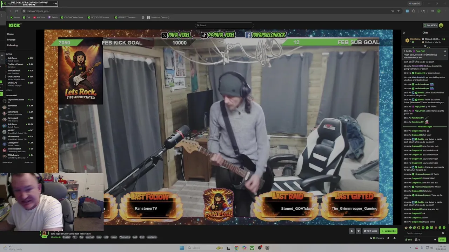Open Following in the Kick sidebar
The width and height of the screenshot is (449, 252).
[x=12, y=45]
